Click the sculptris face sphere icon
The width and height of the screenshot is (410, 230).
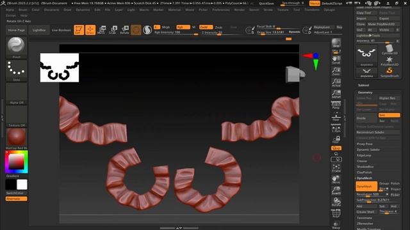[x=136, y=30]
